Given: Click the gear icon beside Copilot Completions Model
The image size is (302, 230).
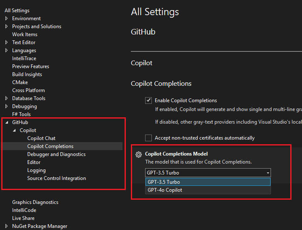Looking at the screenshot, I should pos(138,155).
